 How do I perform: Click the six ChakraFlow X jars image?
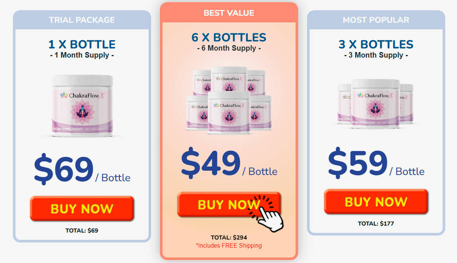(229, 100)
